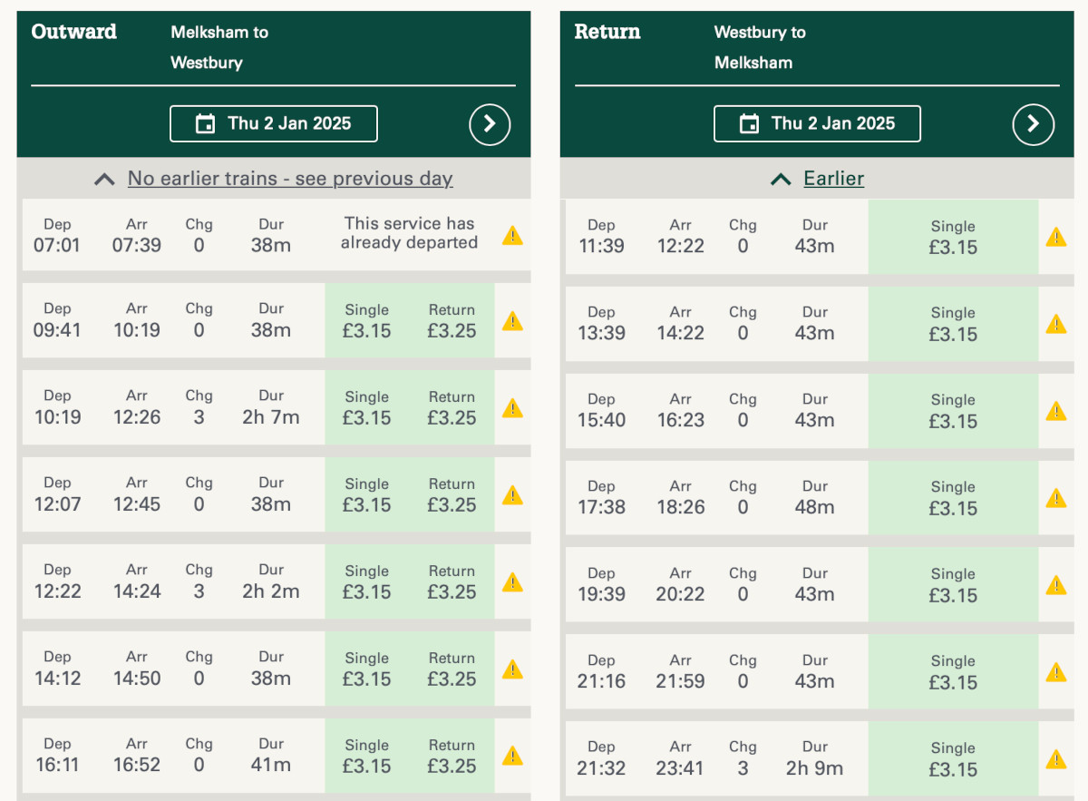
Task: Select £3.25 Return fare for 12:07 outward
Action: coord(452,495)
